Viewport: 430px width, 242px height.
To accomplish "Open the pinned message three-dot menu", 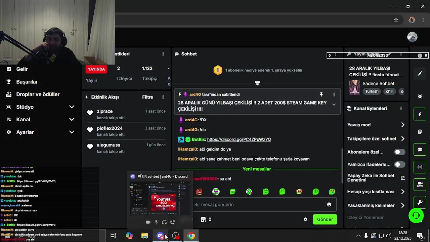I will [x=334, y=94].
